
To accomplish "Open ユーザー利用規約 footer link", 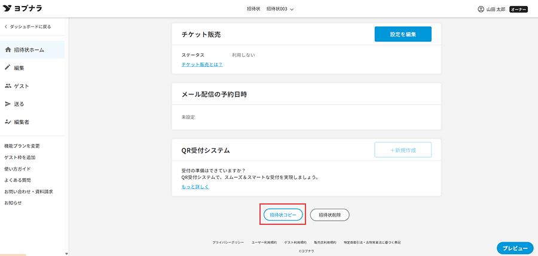I will tap(264, 242).
